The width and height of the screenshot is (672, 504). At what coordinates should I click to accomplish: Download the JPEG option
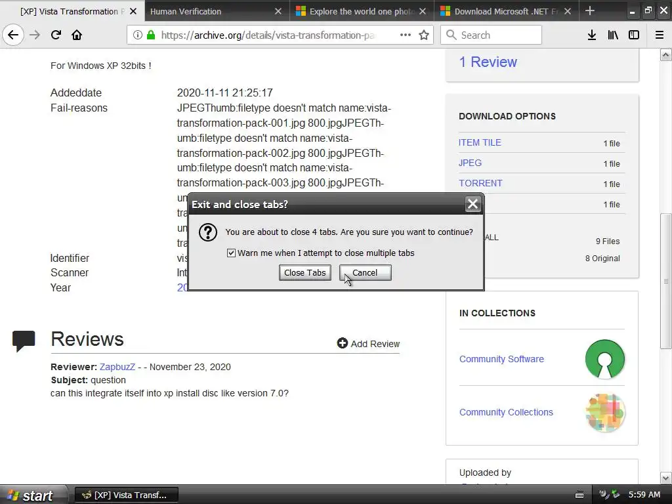point(470,163)
